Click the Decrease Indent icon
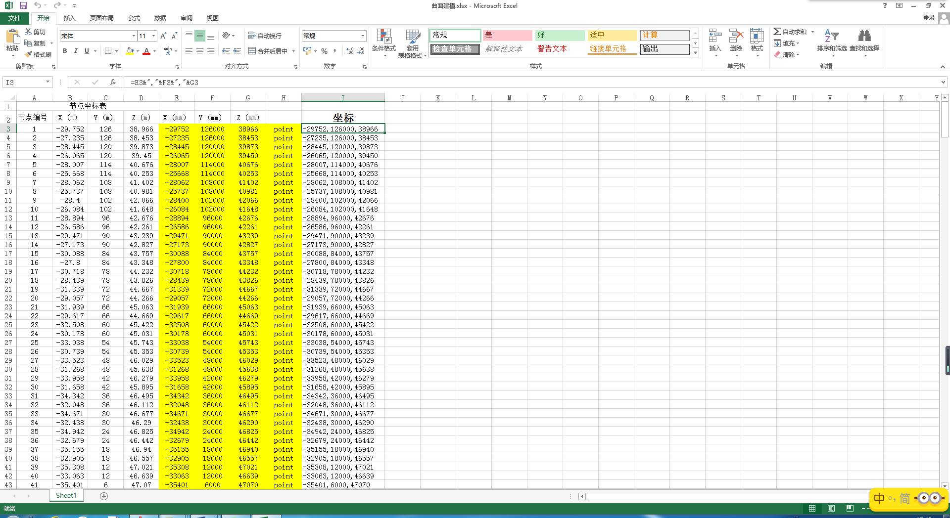Screen dimensions: 950x518 226,51
